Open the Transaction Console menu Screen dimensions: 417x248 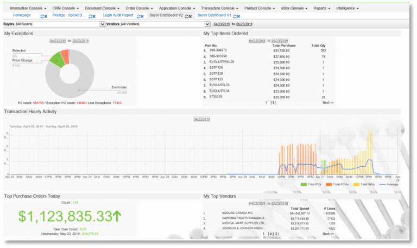click(219, 8)
